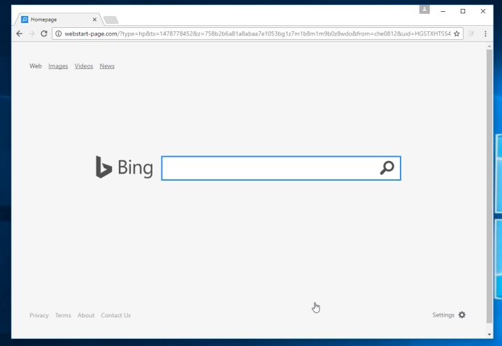
Task: View site information icon in address bar
Action: [58, 33]
